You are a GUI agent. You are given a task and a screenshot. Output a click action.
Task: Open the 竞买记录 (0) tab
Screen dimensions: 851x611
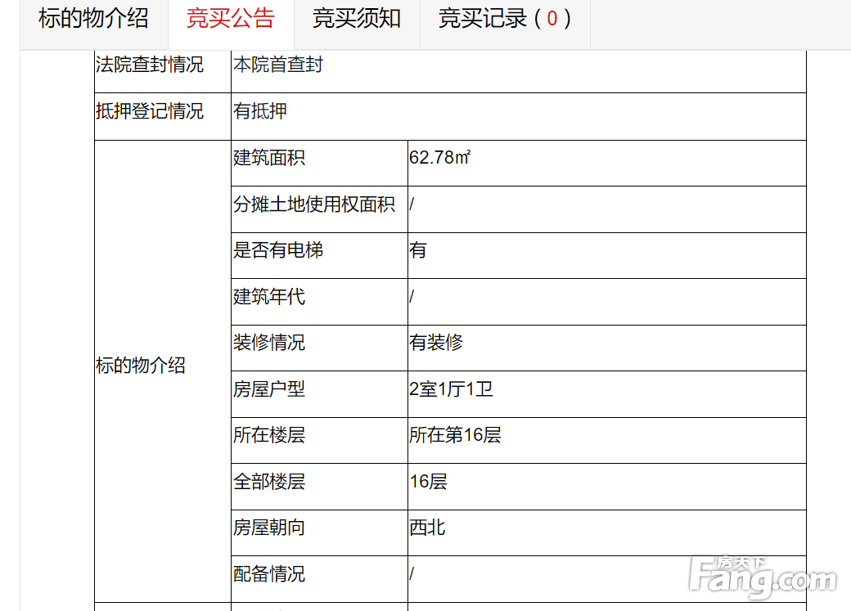click(504, 19)
